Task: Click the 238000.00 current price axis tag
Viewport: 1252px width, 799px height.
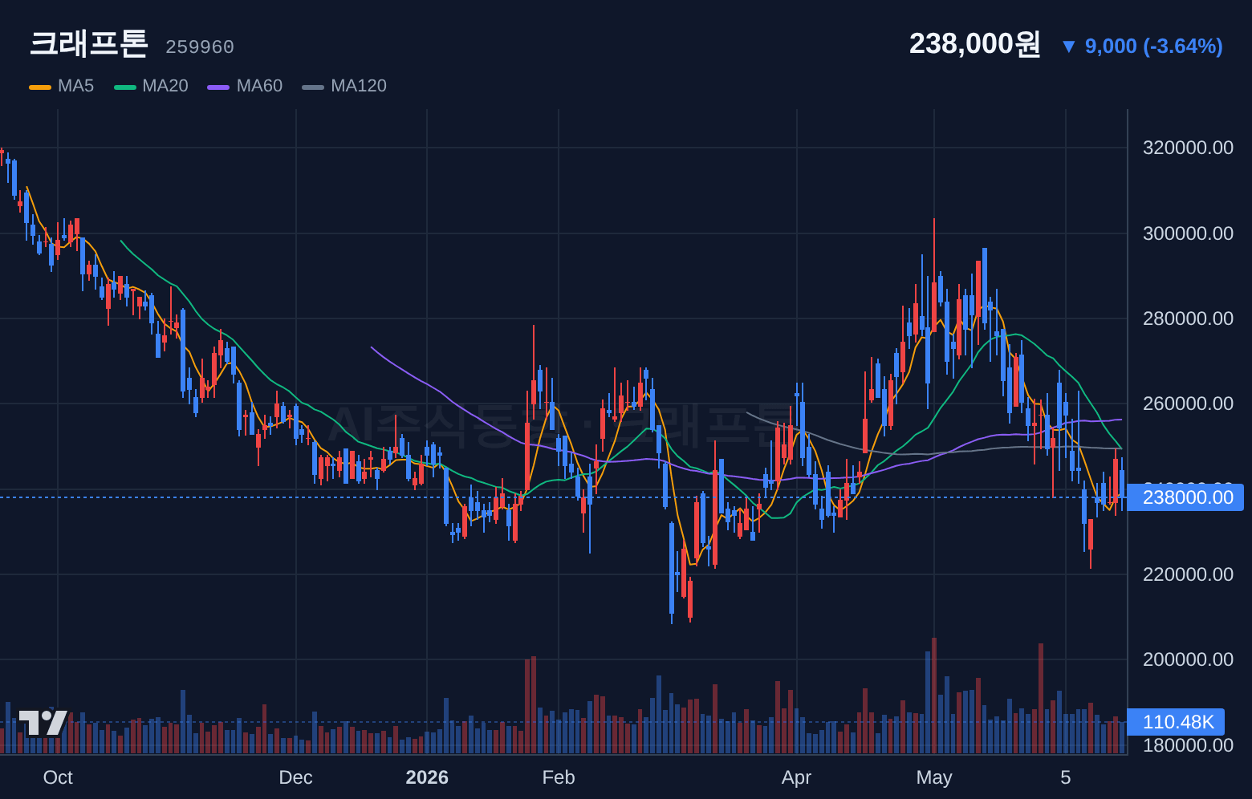Action: click(1185, 497)
